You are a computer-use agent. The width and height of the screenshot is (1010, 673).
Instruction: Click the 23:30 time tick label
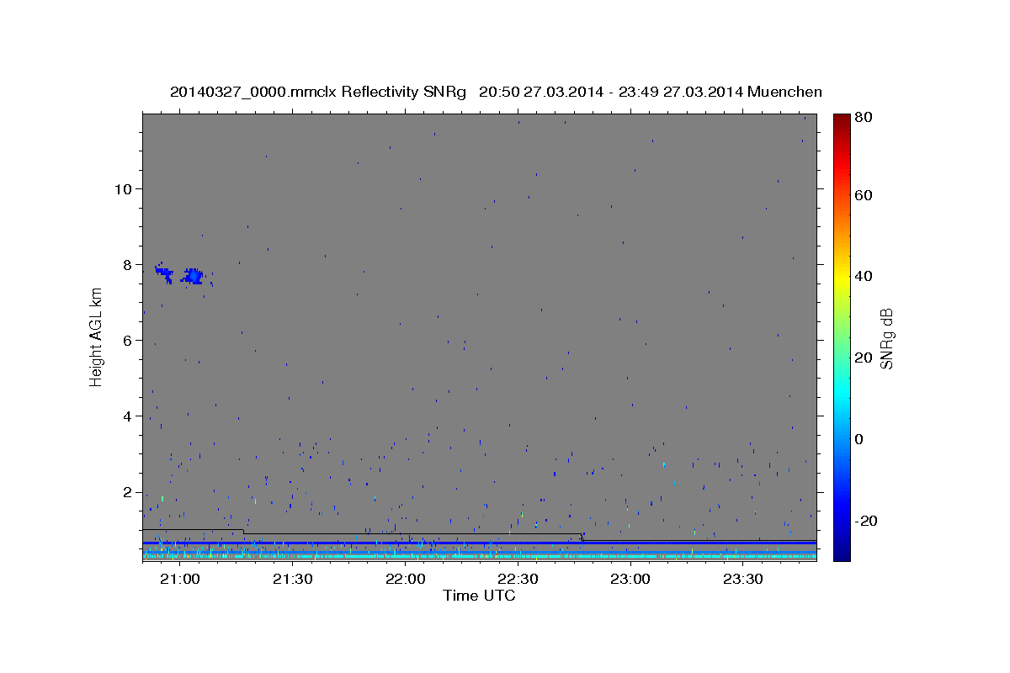point(742,579)
